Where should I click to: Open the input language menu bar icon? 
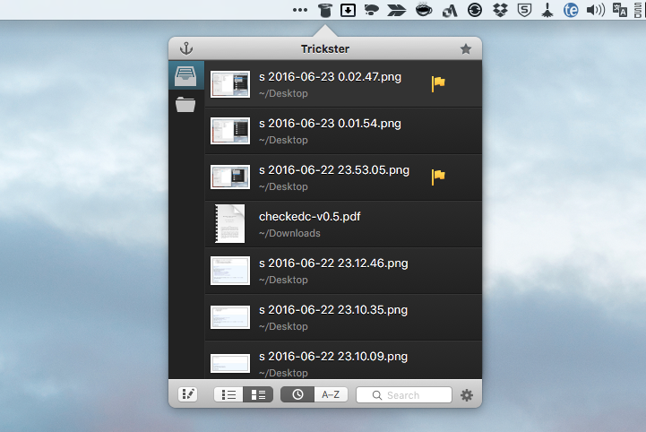(620, 10)
